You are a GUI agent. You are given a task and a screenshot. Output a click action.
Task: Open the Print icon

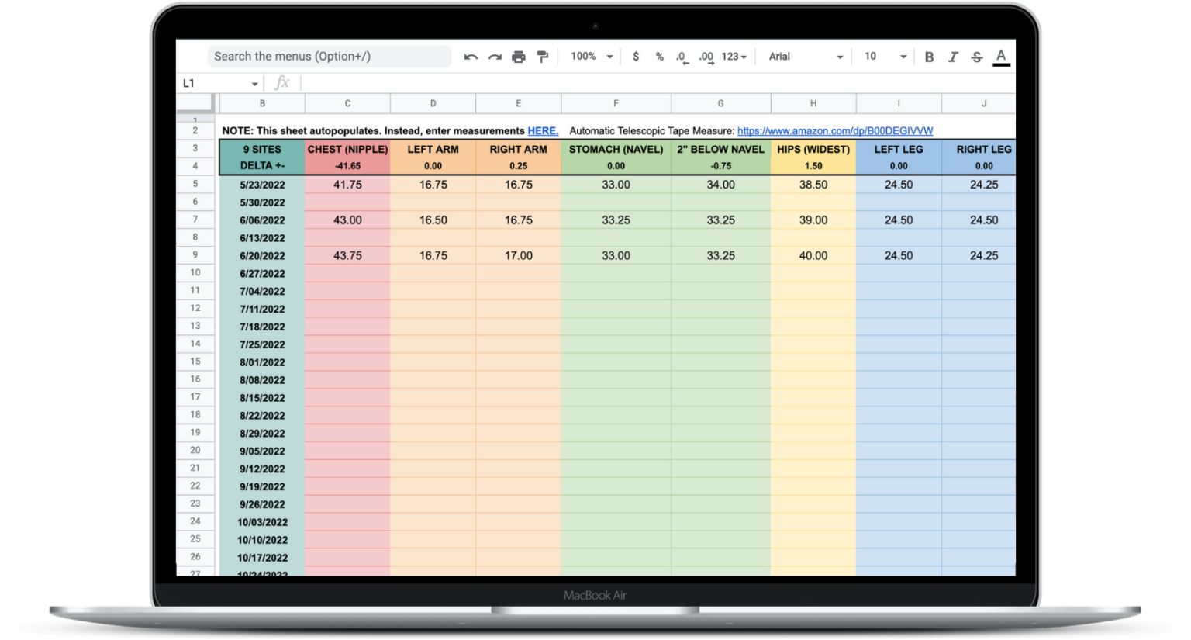[519, 56]
